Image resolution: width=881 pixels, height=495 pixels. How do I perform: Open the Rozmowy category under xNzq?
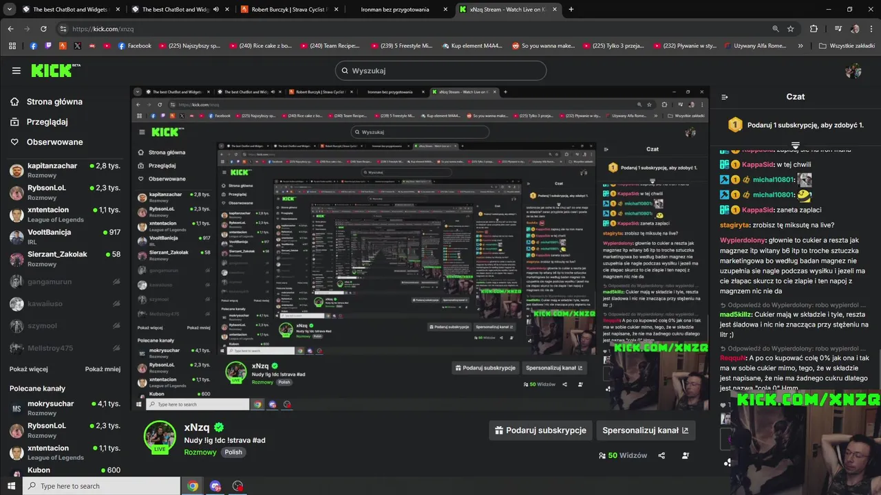tap(200, 452)
